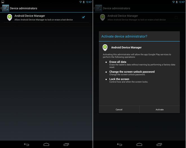Tap the Recent apps button on the left screen
Viewport: 186px width, 148px height.
66,144
